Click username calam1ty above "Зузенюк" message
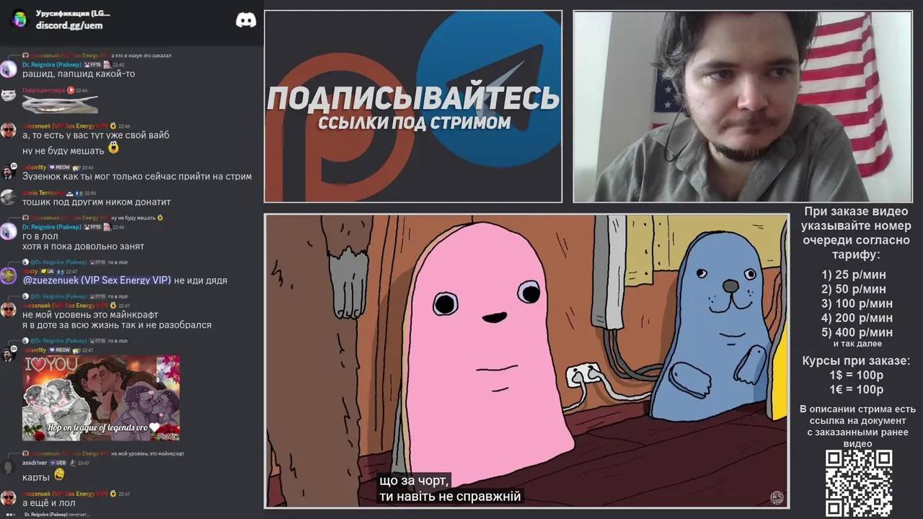The image size is (923, 519). 35,167
